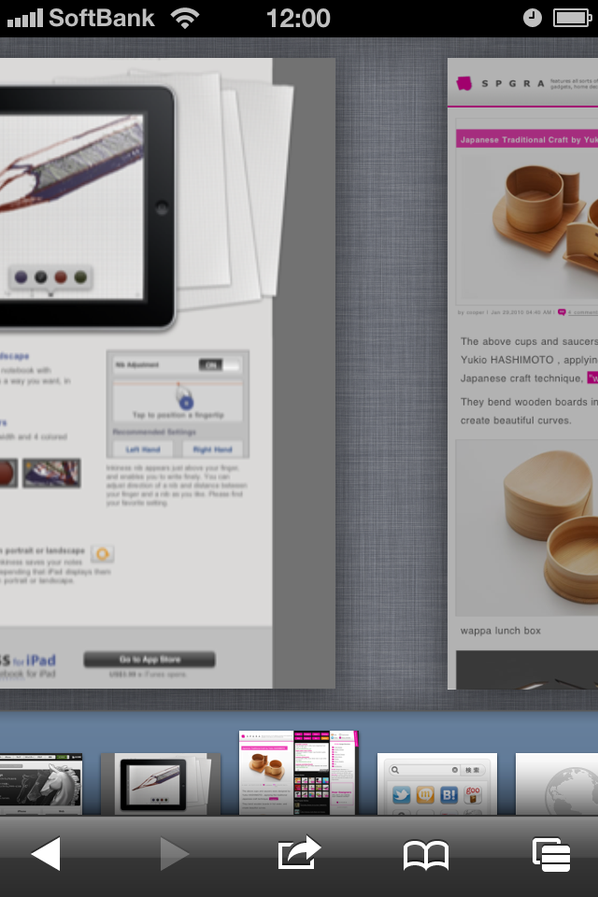Tap the cellular signal bars icon

24,19
